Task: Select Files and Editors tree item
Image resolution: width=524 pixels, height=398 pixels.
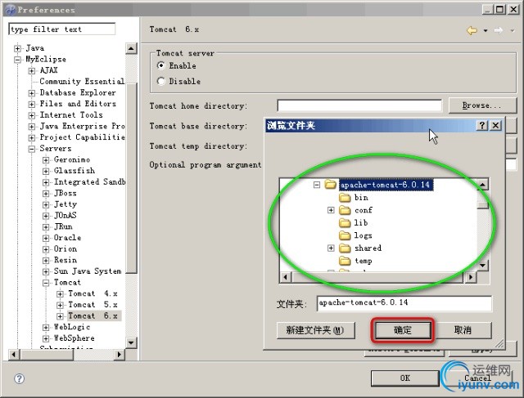Action: [78, 104]
